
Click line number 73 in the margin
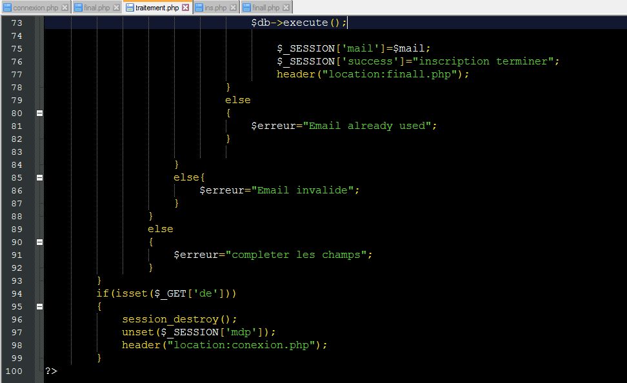17,23
